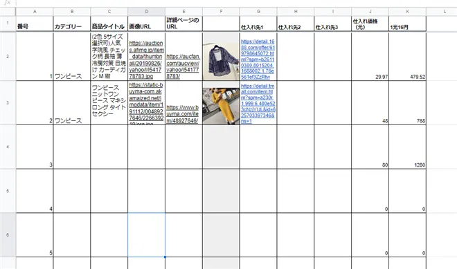Select cell with number 4 in column A
Viewport: 457px width, 269px height.
pyautogui.click(x=35, y=191)
